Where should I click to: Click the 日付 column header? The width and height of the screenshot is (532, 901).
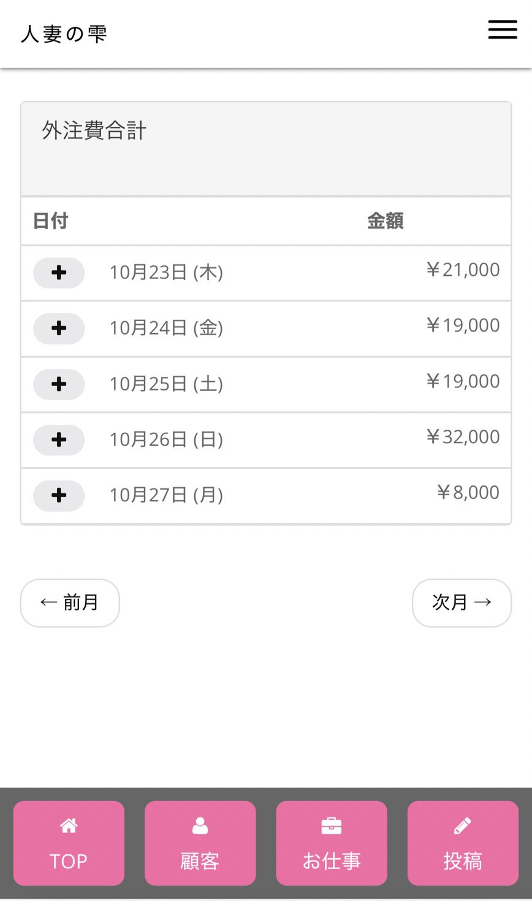[x=50, y=221]
